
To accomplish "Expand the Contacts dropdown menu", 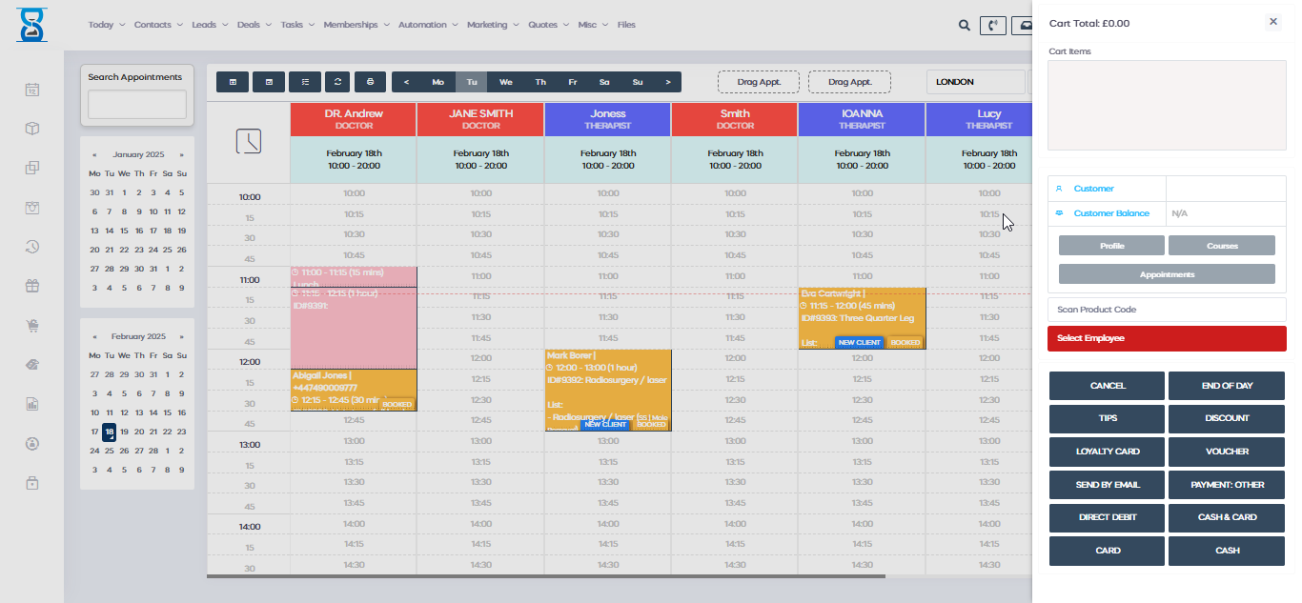I will point(158,25).
